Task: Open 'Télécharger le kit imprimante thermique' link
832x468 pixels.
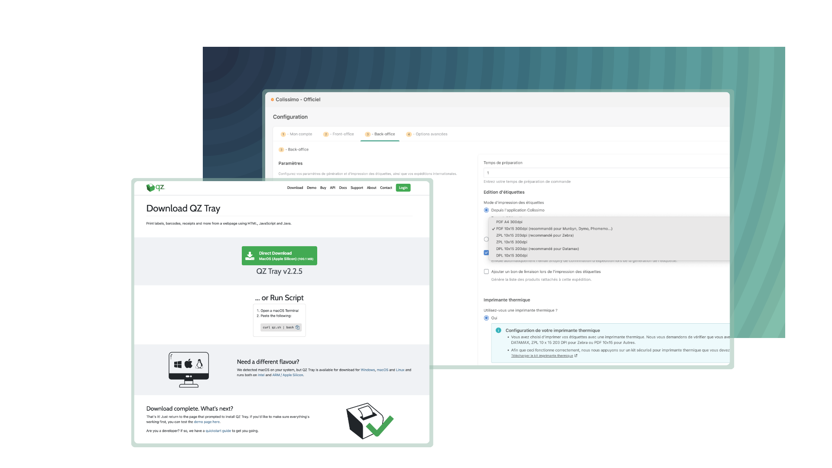Action: [542, 356]
